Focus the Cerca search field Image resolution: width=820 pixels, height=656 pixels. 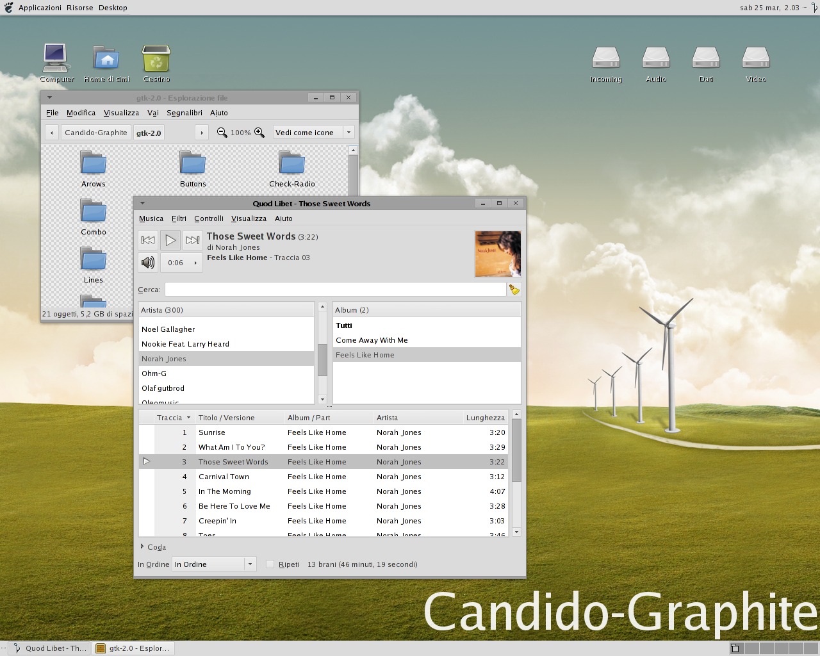tap(335, 290)
